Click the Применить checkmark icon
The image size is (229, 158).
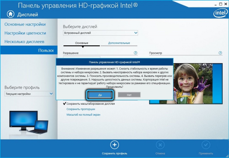[x=206, y=145]
